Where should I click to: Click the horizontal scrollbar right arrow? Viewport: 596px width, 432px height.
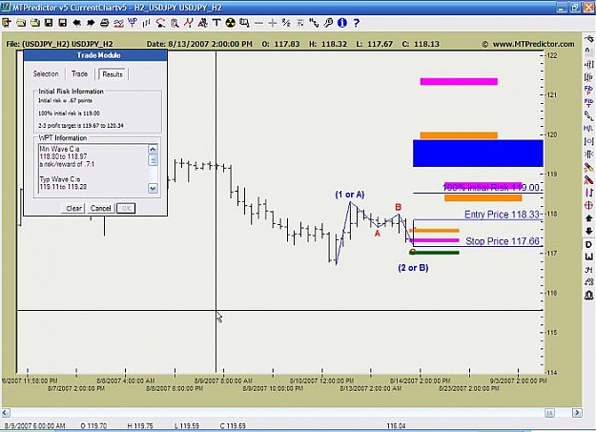[x=577, y=413]
